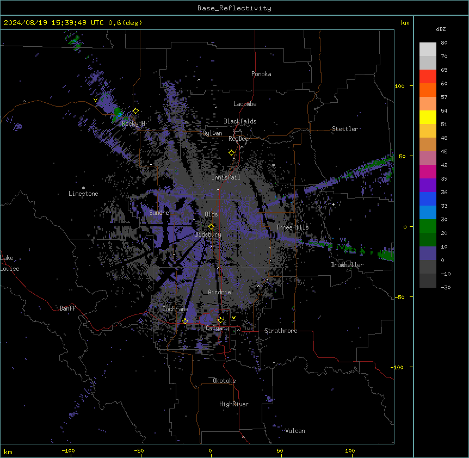469x458 pixels.
Task: Click the Didsbury city label
Action: [x=208, y=234]
